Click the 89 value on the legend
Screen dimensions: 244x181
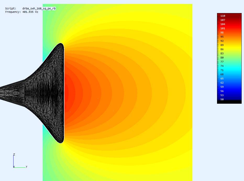pyautogui.click(x=222, y=45)
